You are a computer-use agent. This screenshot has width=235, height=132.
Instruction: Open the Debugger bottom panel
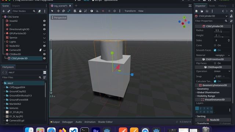click(68, 122)
